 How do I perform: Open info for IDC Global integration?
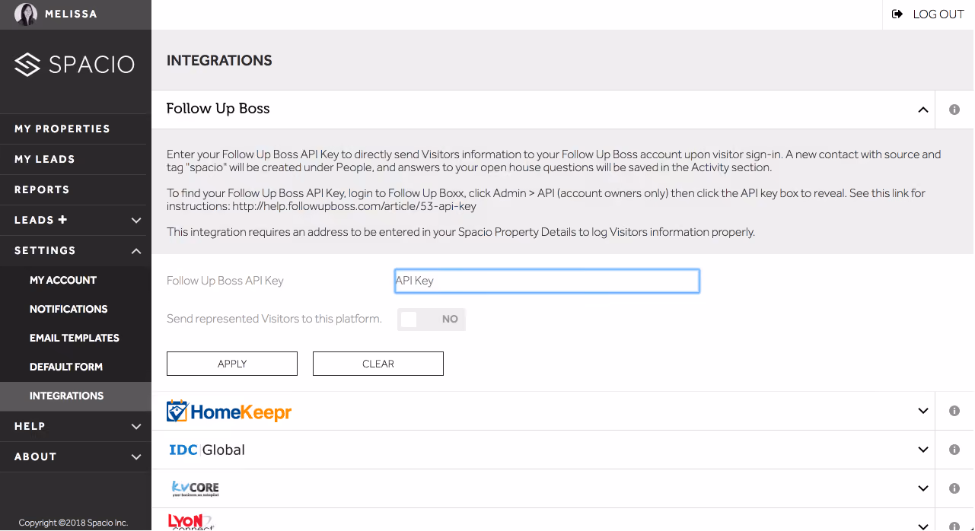954,450
